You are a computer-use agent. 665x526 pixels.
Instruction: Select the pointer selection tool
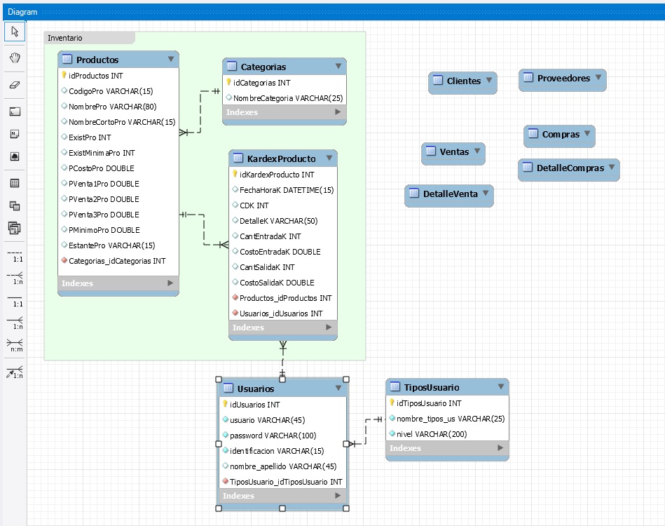pos(15,32)
